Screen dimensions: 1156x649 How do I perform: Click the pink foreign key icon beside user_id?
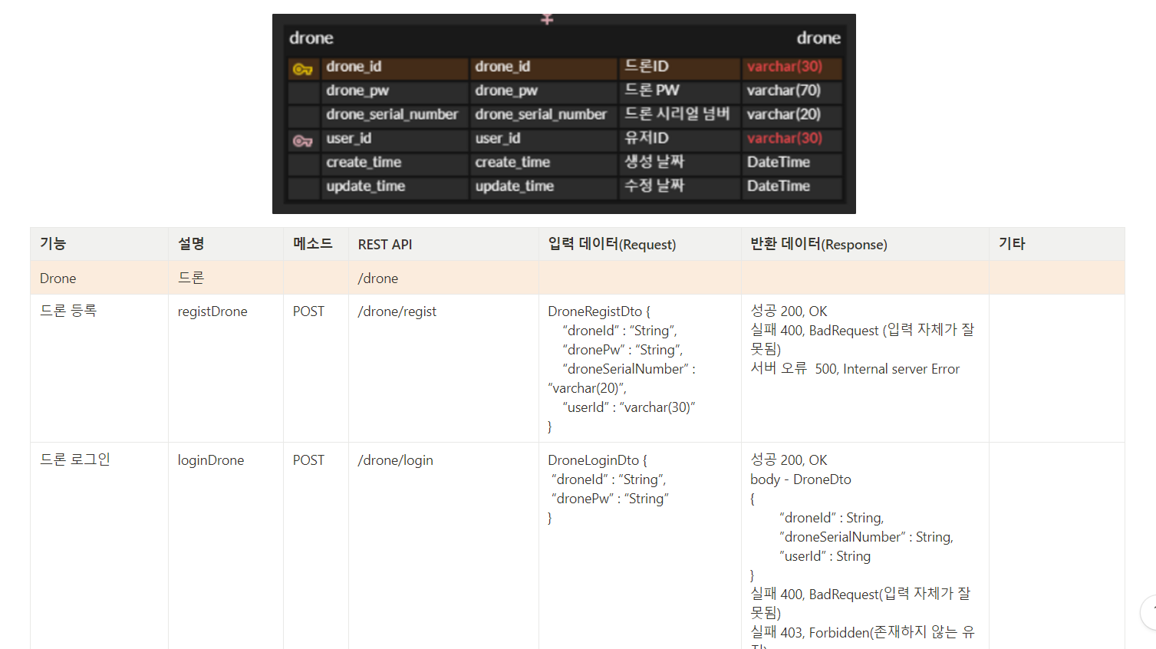pyautogui.click(x=303, y=141)
